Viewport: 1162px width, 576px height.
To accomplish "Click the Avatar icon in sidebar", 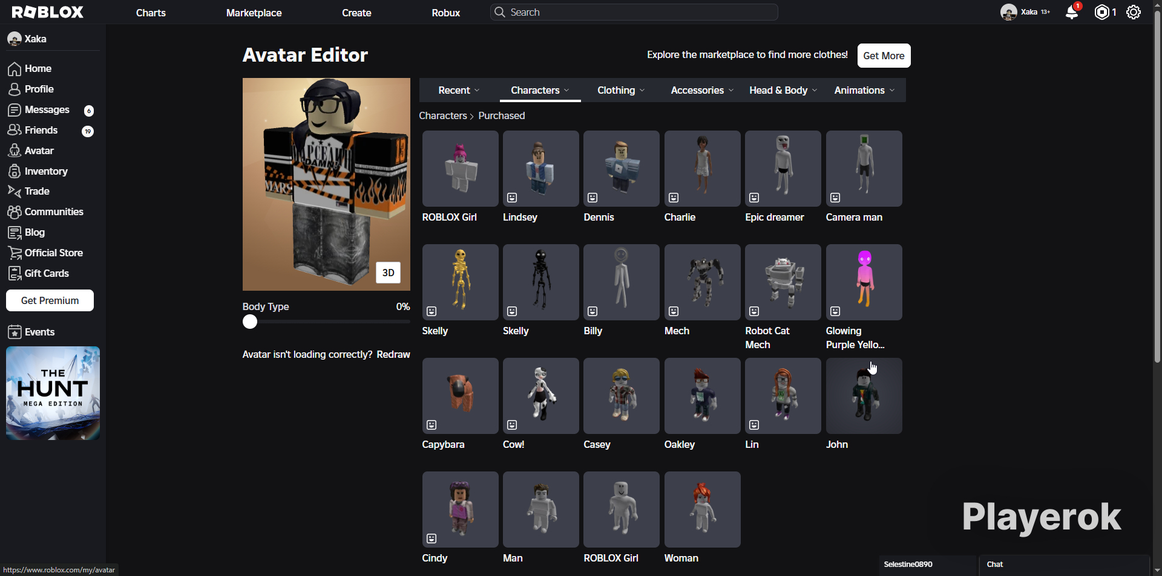I will click(15, 151).
